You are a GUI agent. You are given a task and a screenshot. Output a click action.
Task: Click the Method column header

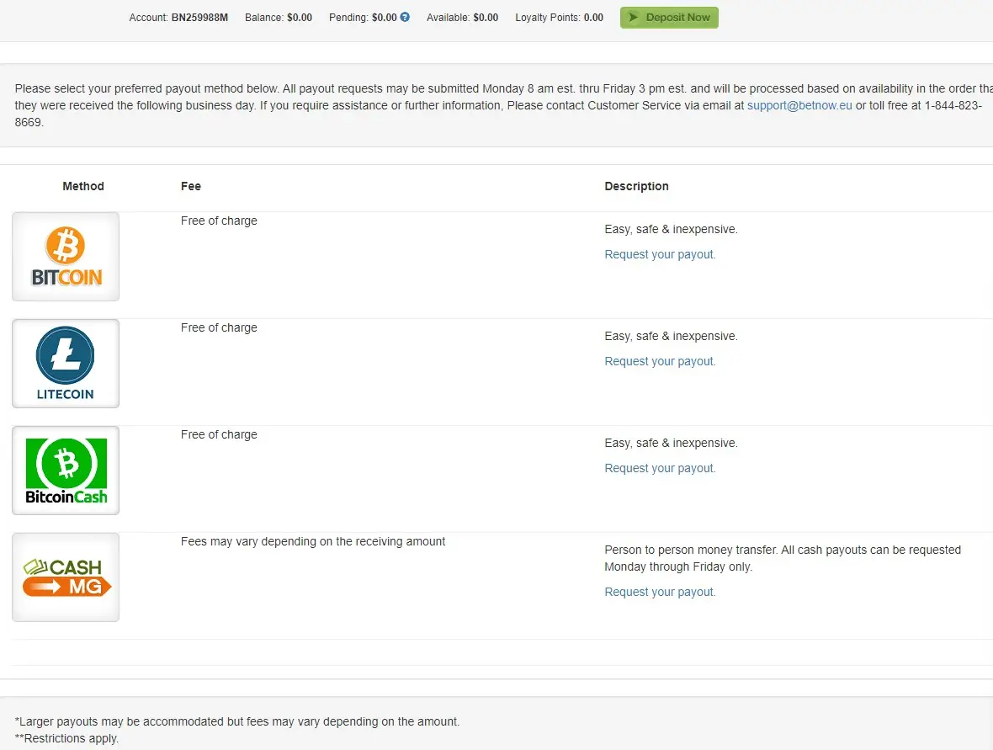(x=83, y=186)
